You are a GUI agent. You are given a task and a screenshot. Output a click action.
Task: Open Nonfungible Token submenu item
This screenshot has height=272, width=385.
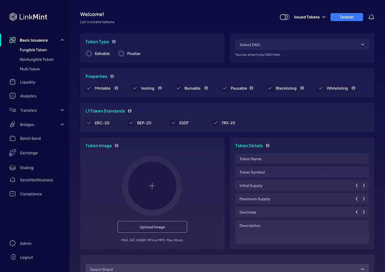[36, 59]
